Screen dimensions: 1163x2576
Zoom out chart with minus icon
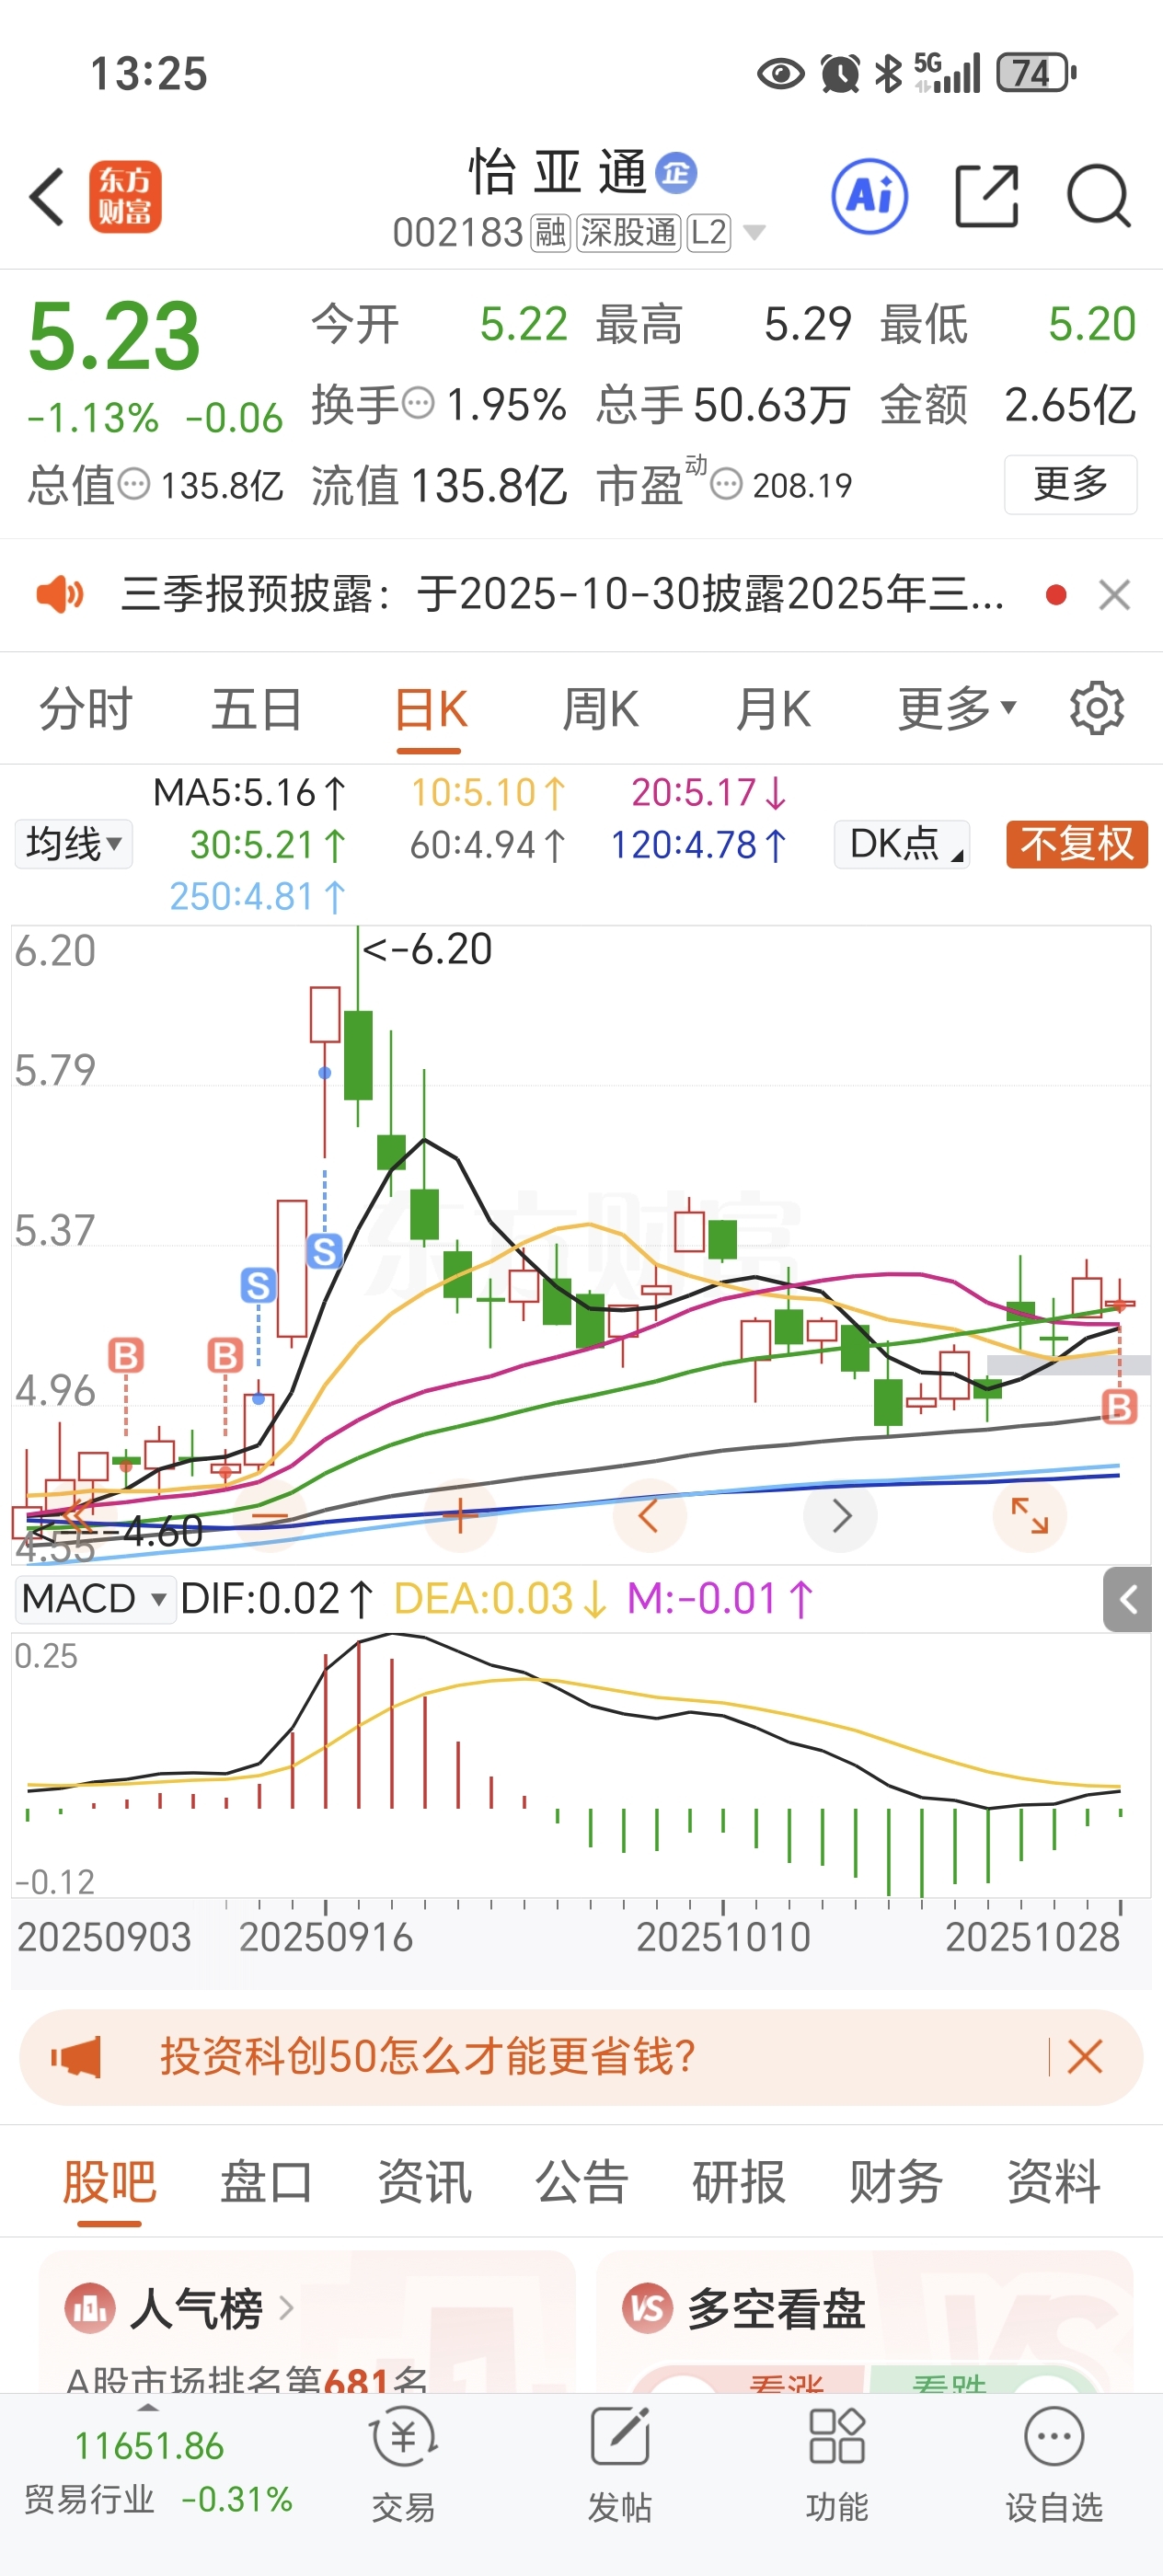coord(270,1516)
